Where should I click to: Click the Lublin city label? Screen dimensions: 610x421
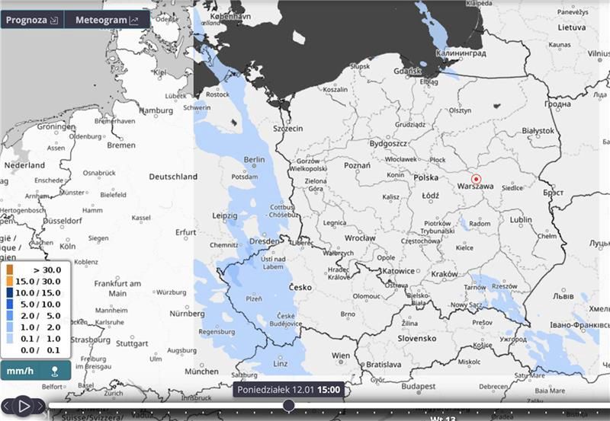pyautogui.click(x=521, y=220)
